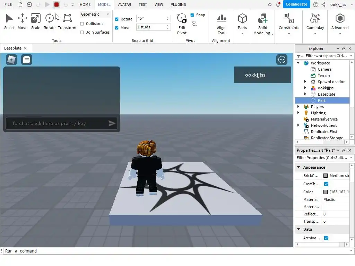Open the Help question icon

coord(315,4)
